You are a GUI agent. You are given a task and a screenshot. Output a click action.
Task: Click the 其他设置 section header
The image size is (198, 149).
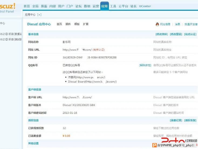coord(33,143)
